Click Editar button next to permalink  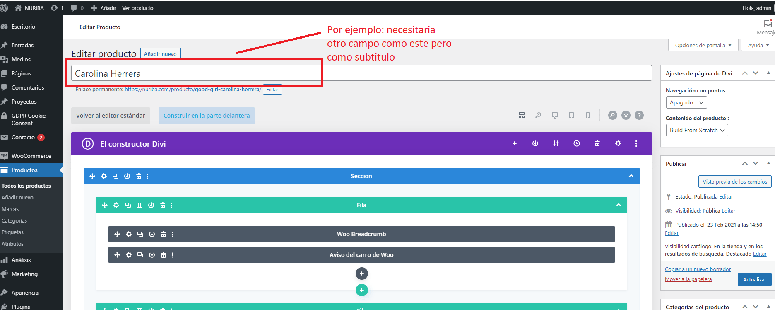[272, 90]
